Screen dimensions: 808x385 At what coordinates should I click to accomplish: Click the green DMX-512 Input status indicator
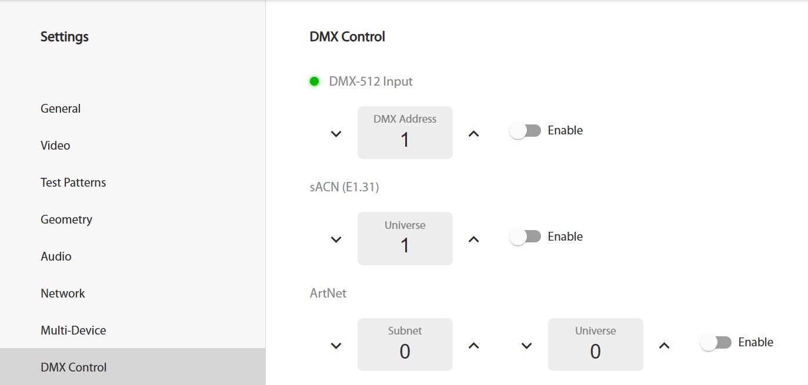(314, 82)
